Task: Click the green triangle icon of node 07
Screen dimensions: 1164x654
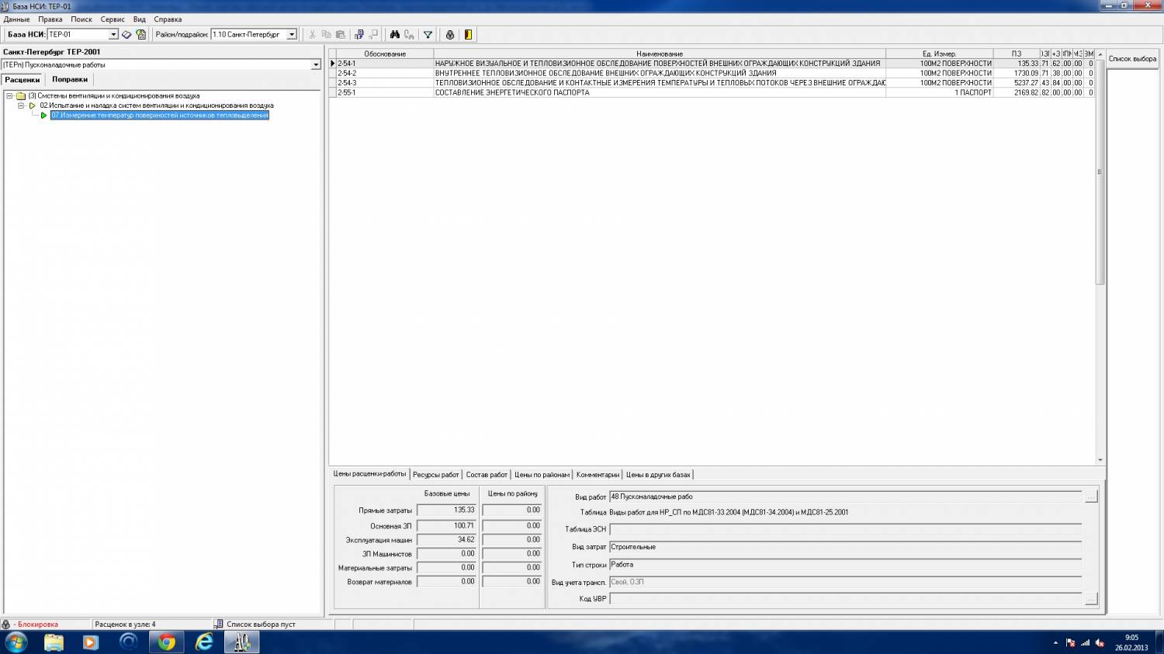Action: (43, 116)
